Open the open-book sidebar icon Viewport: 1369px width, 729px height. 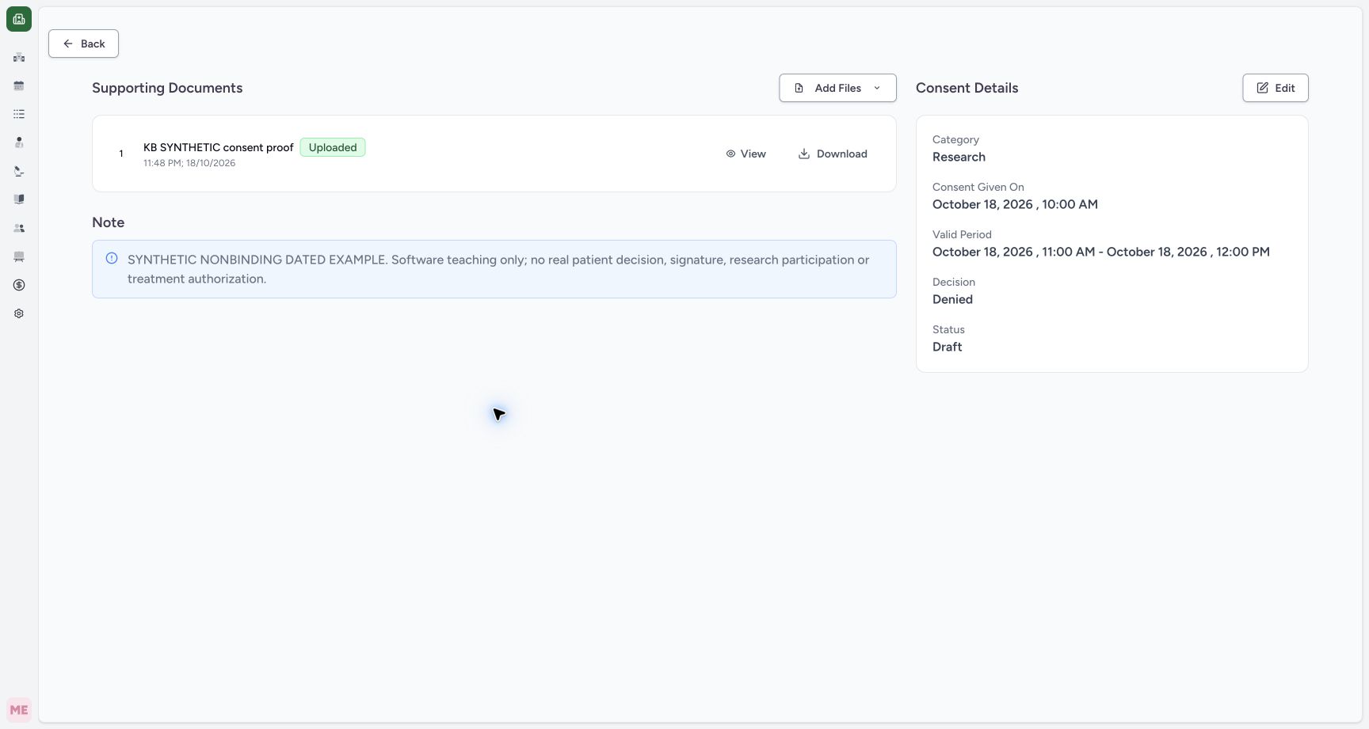coord(19,199)
